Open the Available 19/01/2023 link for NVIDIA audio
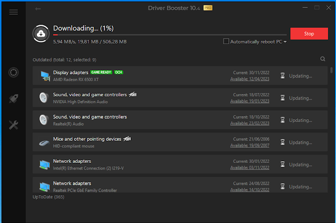This screenshot has height=223, width=336. pos(249,101)
